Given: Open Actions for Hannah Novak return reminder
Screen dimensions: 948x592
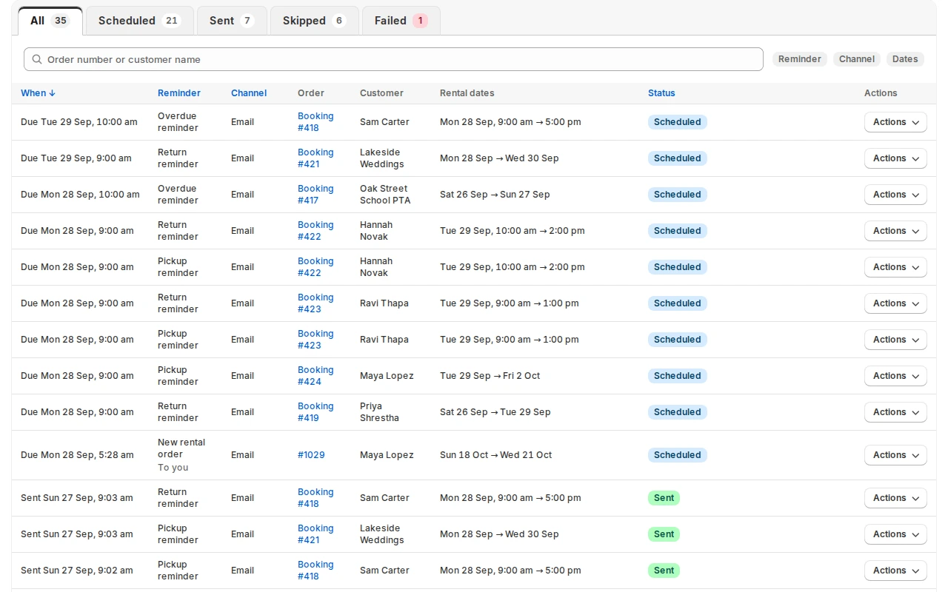Looking at the screenshot, I should coord(895,231).
